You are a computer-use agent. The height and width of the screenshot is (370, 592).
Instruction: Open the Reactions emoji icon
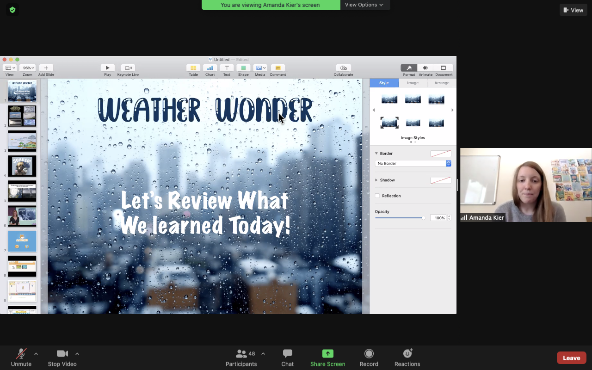[x=407, y=354]
